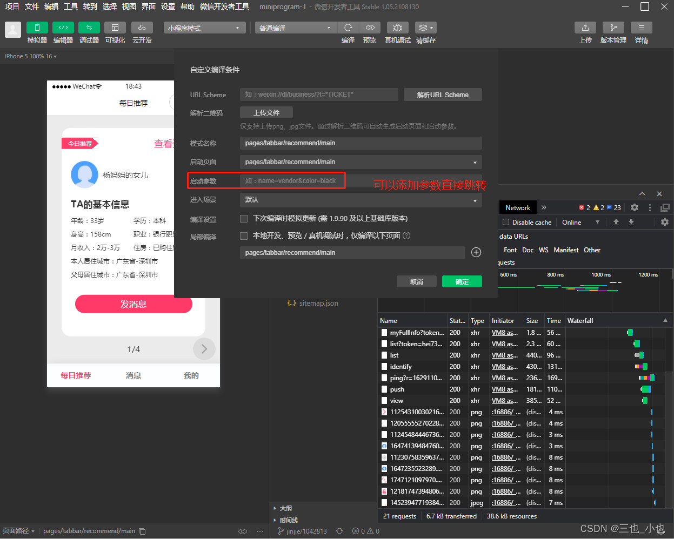The image size is (674, 539).
Task: Open version management icon
Action: click(x=613, y=28)
